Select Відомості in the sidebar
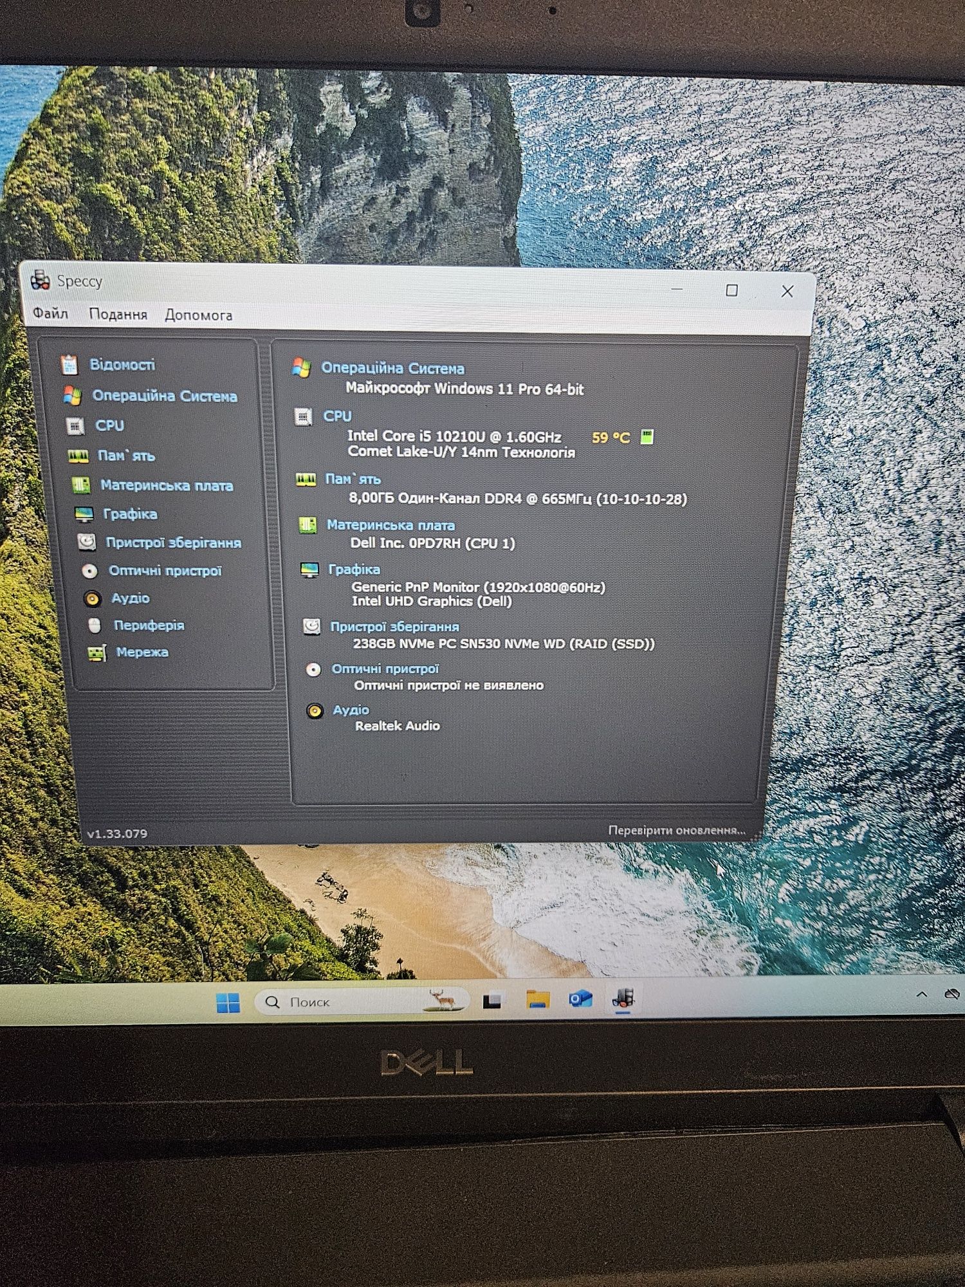965x1287 pixels. [x=122, y=365]
